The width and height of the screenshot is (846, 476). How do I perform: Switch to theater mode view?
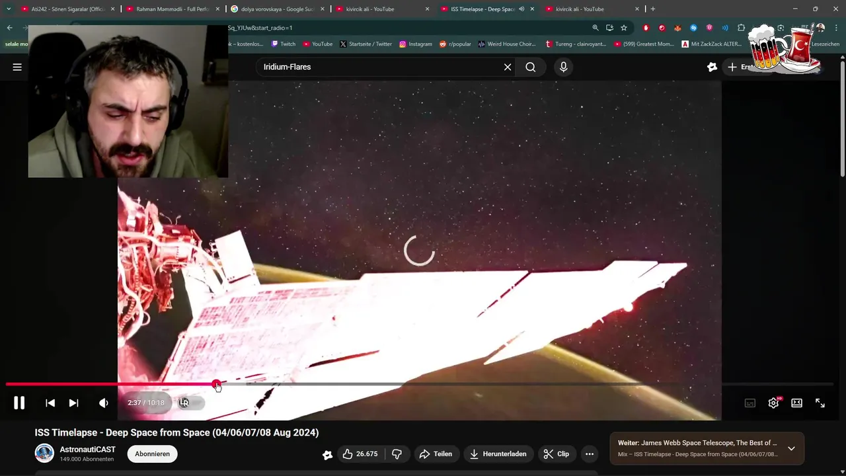coord(796,403)
